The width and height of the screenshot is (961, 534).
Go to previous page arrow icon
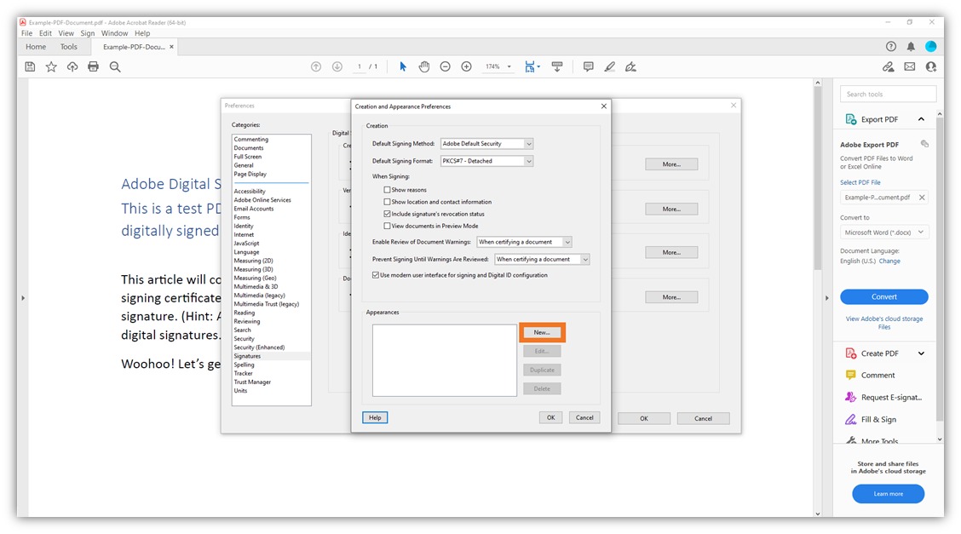(x=316, y=66)
